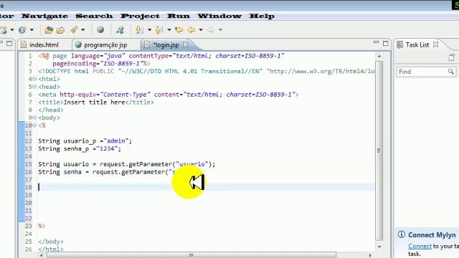Click the horizontal scroll right arrow
The height and width of the screenshot is (258, 459).
point(370,255)
